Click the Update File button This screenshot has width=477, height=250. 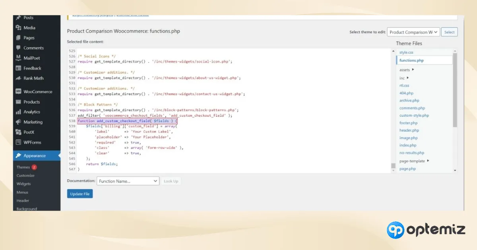click(80, 194)
